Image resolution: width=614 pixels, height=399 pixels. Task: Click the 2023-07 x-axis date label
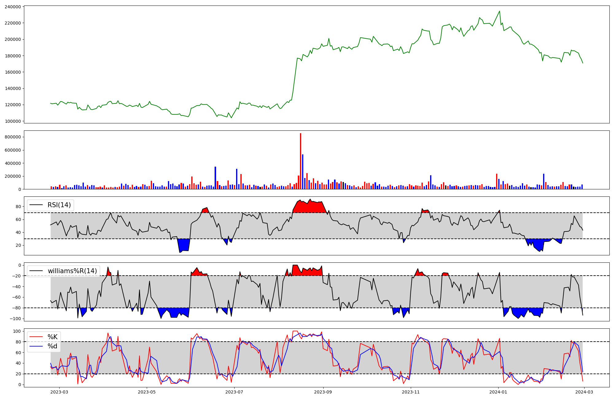coord(235,392)
